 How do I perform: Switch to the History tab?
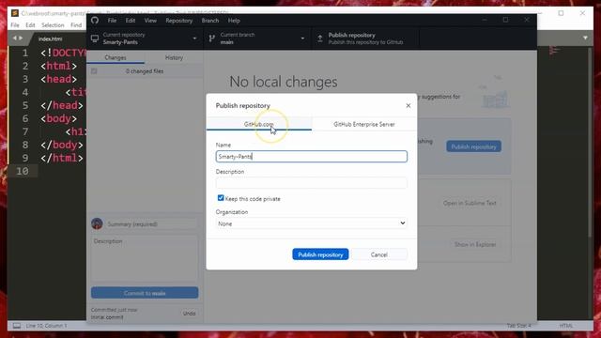click(x=174, y=57)
